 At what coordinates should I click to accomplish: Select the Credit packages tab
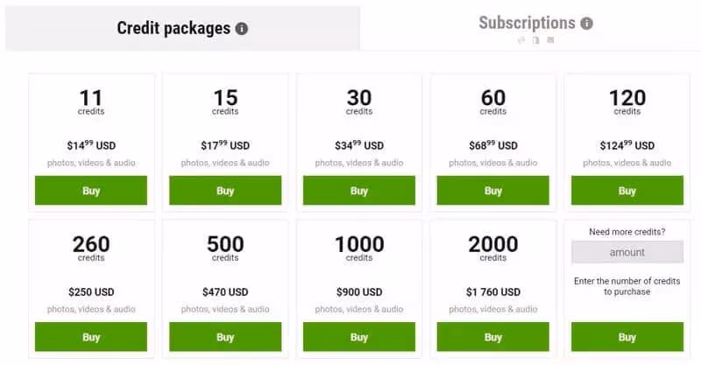point(173,29)
